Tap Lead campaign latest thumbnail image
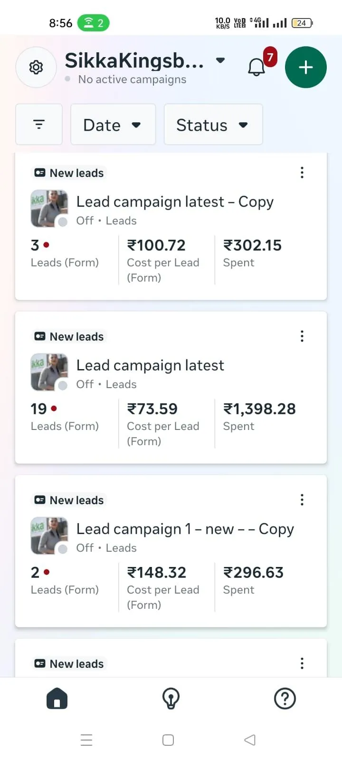Image resolution: width=342 pixels, height=761 pixels. tap(49, 372)
